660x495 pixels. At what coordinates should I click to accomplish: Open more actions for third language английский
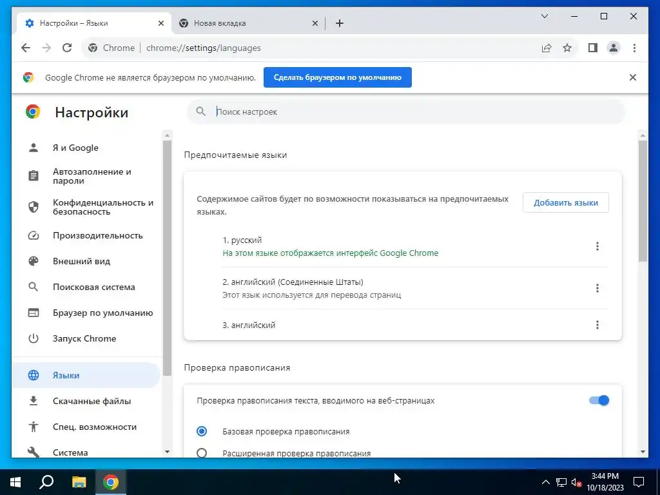point(597,325)
